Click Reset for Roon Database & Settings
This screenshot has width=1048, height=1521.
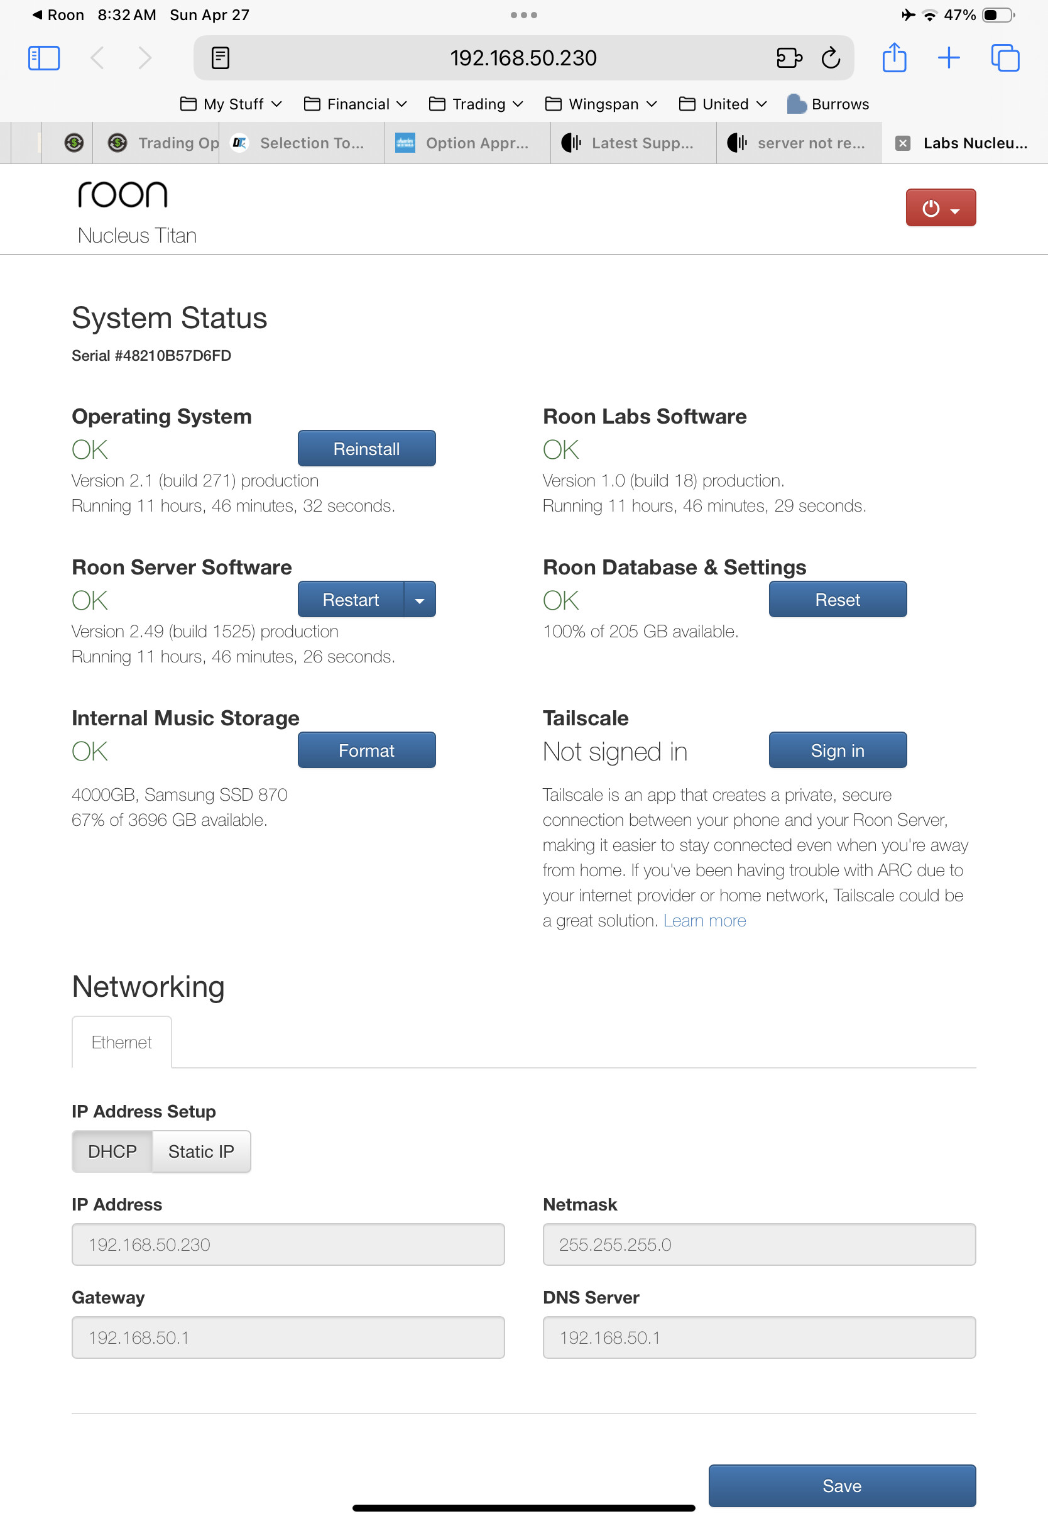tap(838, 600)
